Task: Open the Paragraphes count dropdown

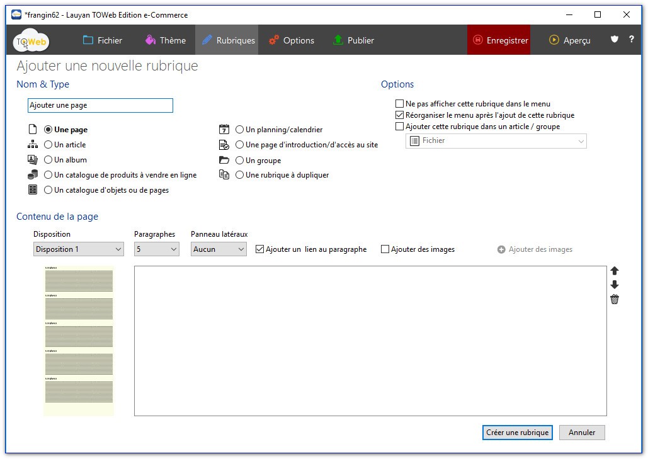Action: tap(157, 249)
